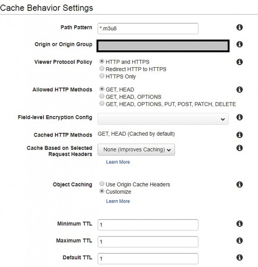Expand the Field-level Encryption Config dropdown
This screenshot has width=258, height=267.
pyautogui.click(x=163, y=119)
